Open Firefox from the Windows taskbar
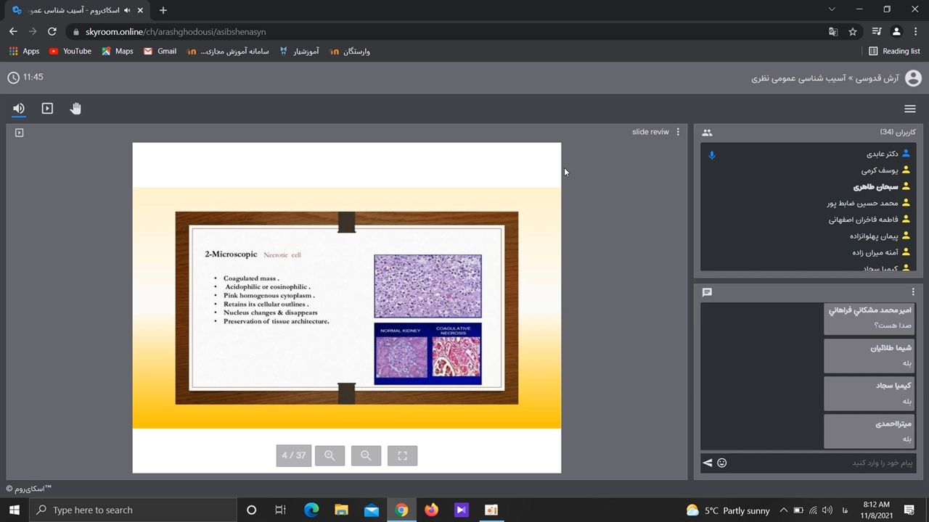This screenshot has height=522, width=929. click(431, 510)
